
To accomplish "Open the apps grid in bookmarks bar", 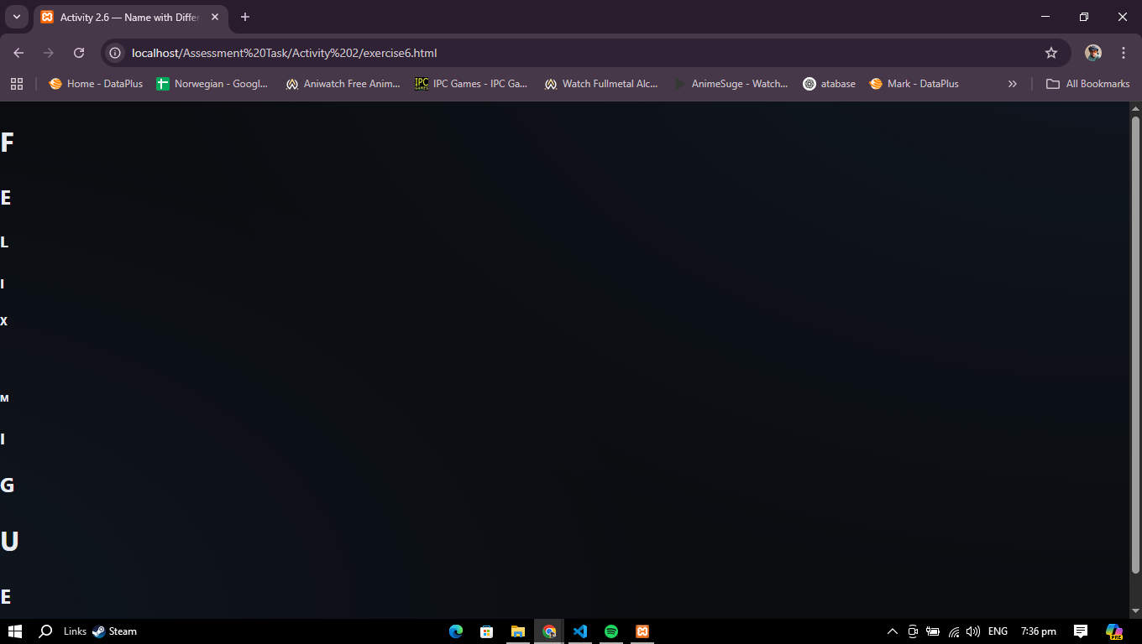I will [17, 84].
